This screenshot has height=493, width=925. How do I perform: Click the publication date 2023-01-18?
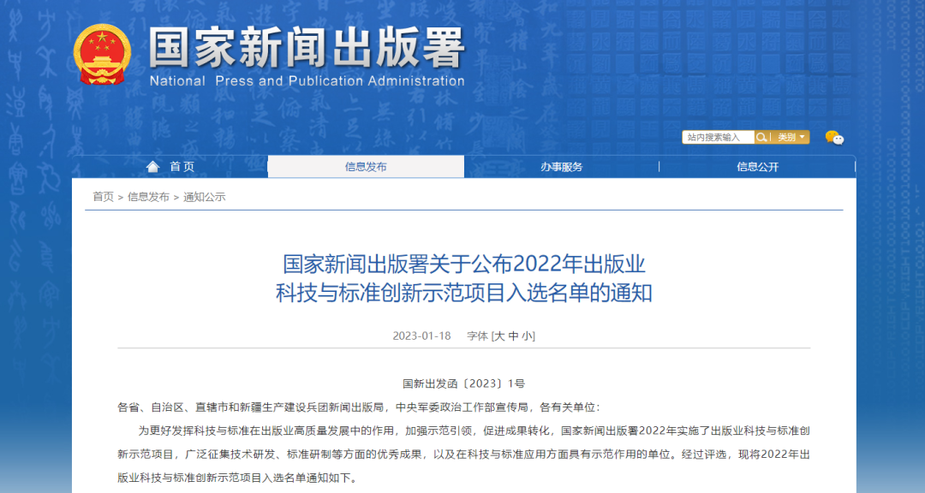(421, 336)
